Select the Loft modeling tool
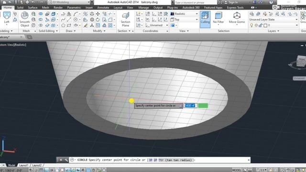 click(7, 18)
